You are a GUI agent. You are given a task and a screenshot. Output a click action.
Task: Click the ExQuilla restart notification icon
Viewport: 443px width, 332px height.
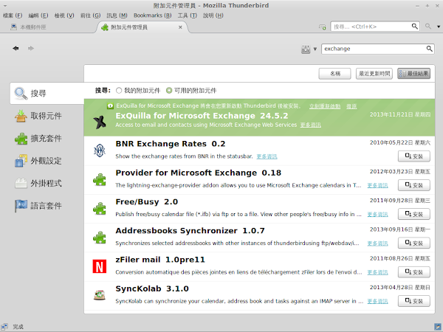pyautogui.click(x=110, y=106)
